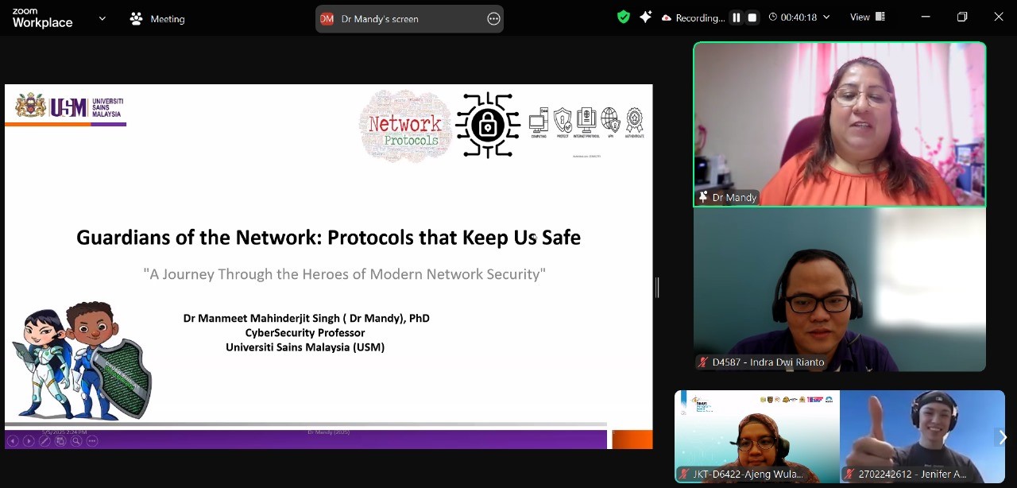Click the VPN globe icon on slide

click(x=610, y=122)
